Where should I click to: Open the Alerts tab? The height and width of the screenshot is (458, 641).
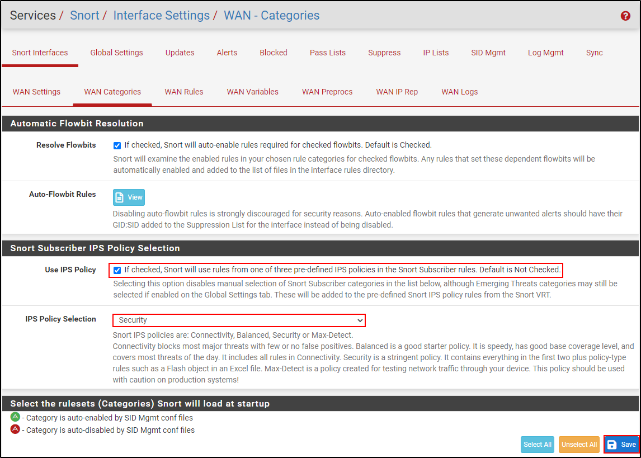[227, 53]
